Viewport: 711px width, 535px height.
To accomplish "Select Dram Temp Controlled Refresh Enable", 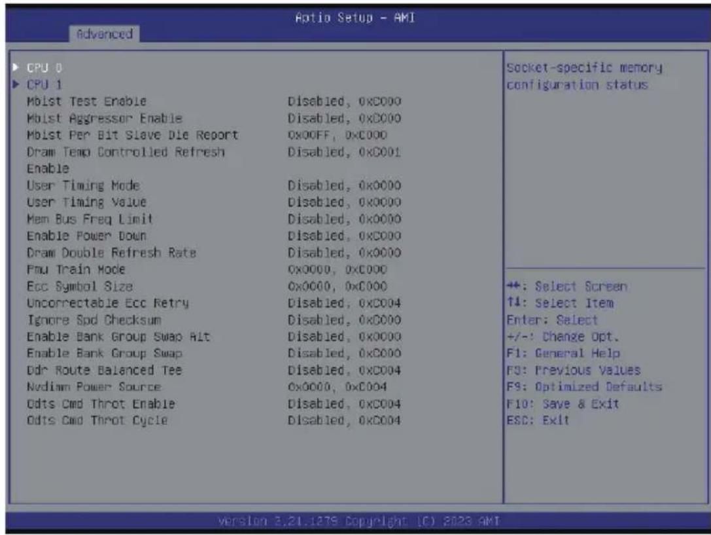I will click(x=126, y=160).
